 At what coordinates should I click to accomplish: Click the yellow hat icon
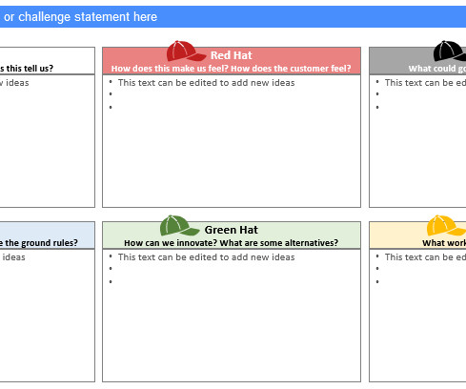click(x=446, y=226)
